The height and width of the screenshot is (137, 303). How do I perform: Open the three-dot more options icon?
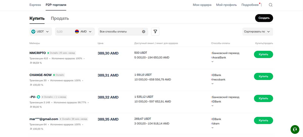click(261, 5)
